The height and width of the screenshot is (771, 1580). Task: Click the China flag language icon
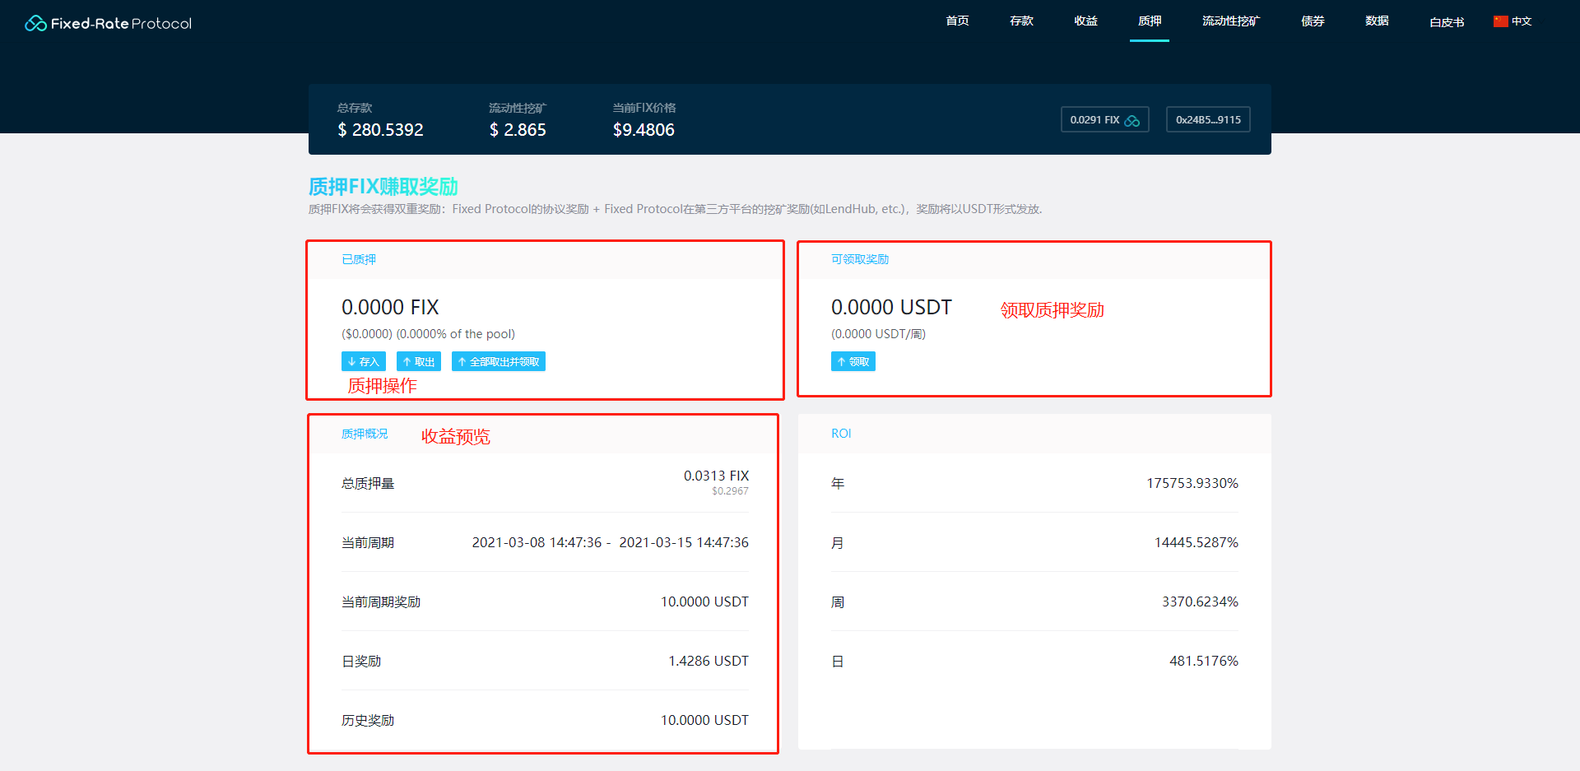click(1501, 21)
